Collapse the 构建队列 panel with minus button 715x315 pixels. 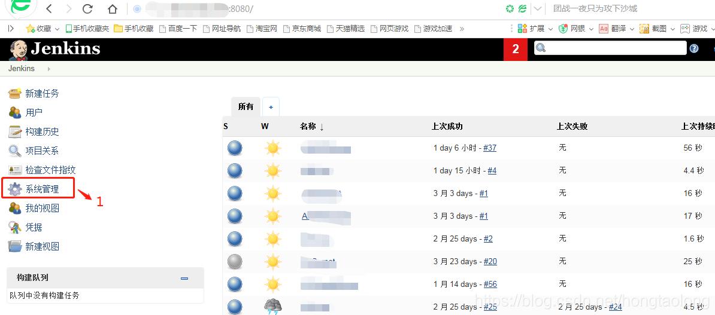184,278
